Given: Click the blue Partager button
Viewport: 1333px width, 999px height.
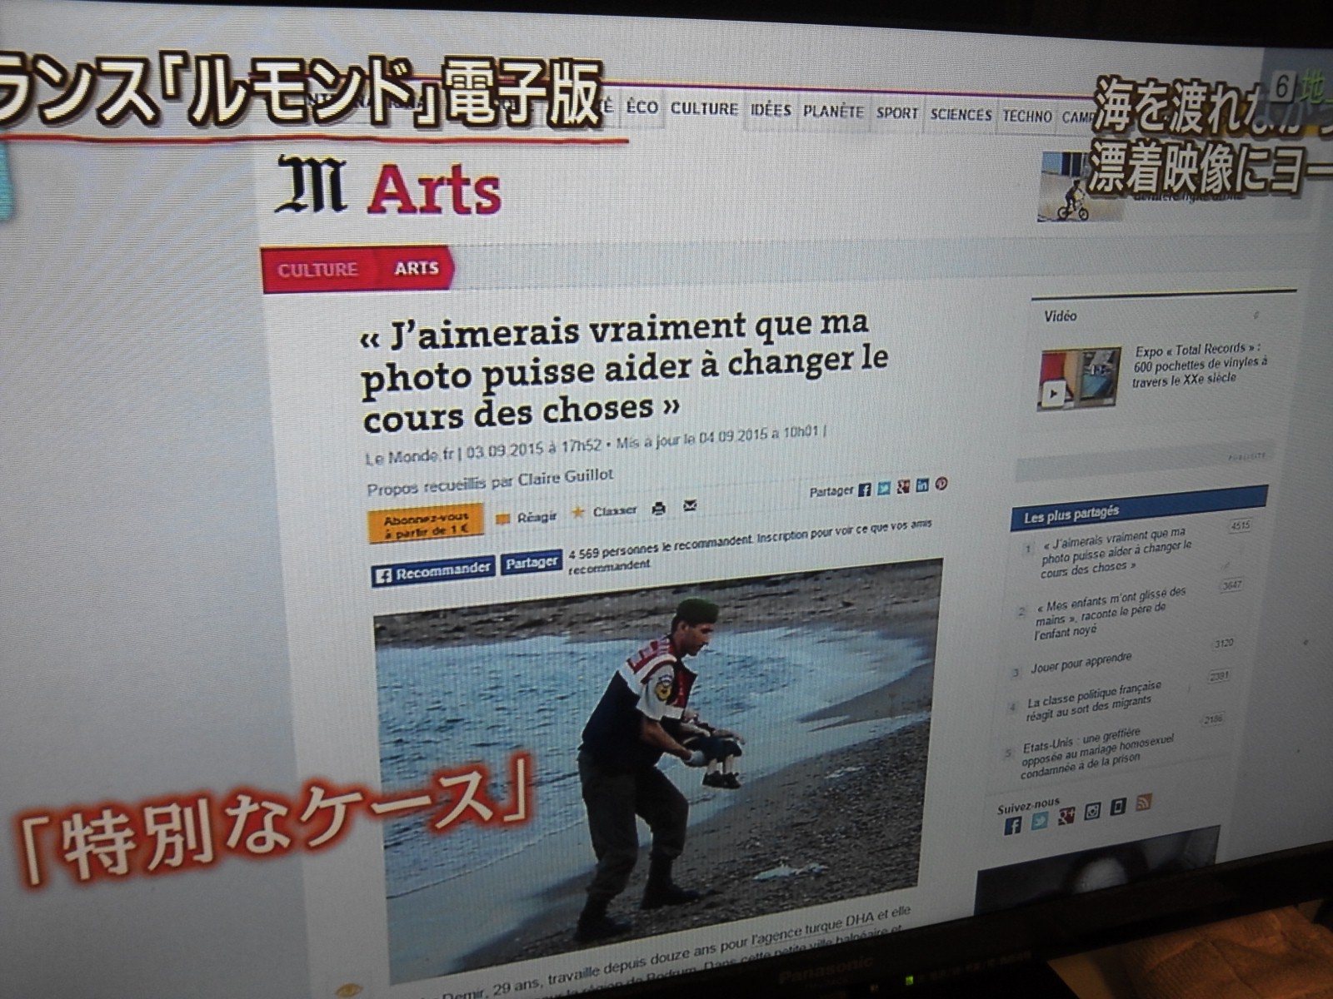Looking at the screenshot, I should [x=532, y=564].
